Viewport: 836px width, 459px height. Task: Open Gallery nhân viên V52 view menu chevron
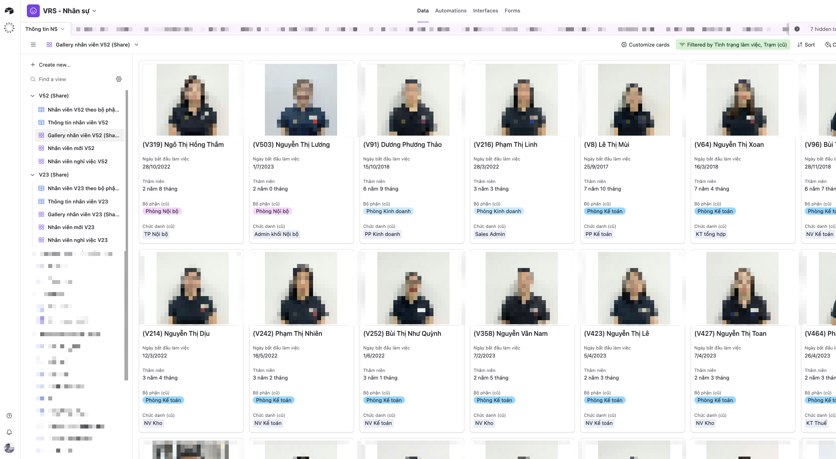(136, 45)
